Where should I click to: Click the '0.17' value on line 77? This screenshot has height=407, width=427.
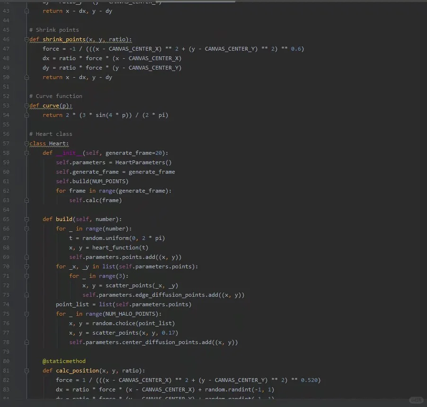168,333
